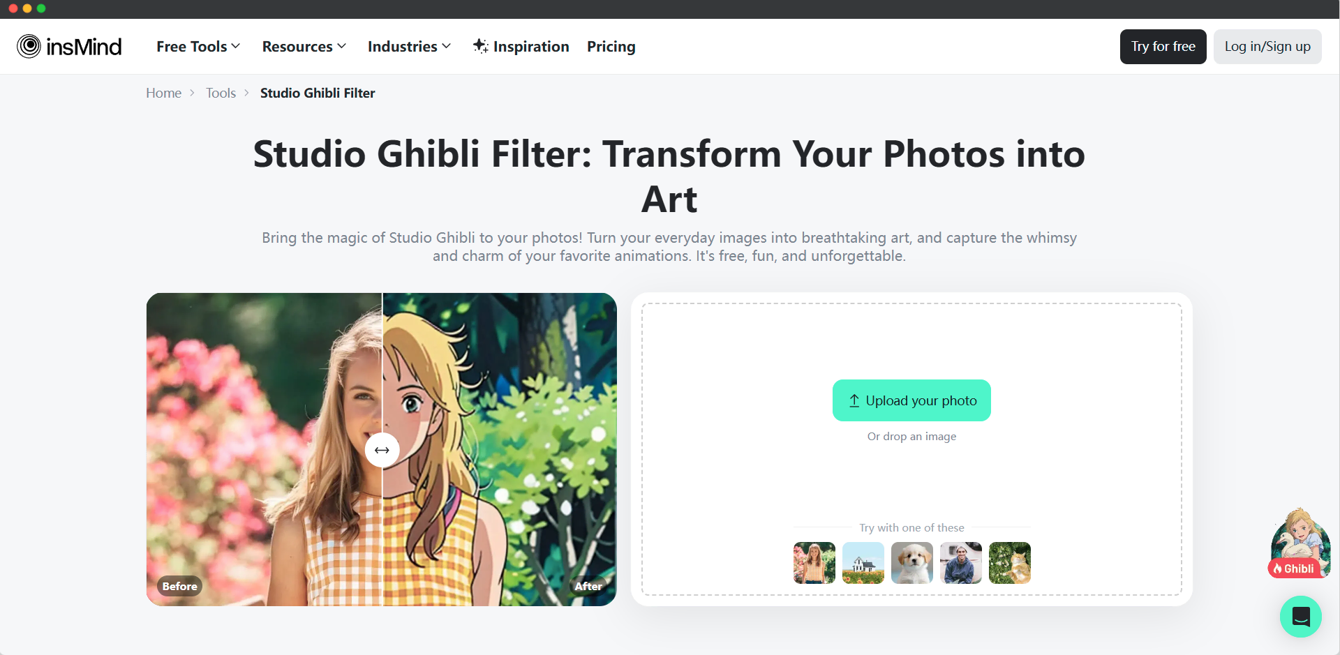
Task: Click the macOS green fullscreen window button
Action: pyautogui.click(x=41, y=8)
